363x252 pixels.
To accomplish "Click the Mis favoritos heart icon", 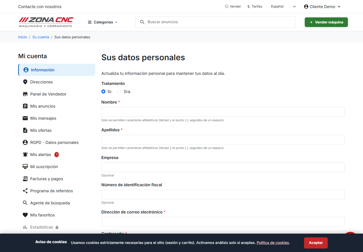I will coord(25,215).
